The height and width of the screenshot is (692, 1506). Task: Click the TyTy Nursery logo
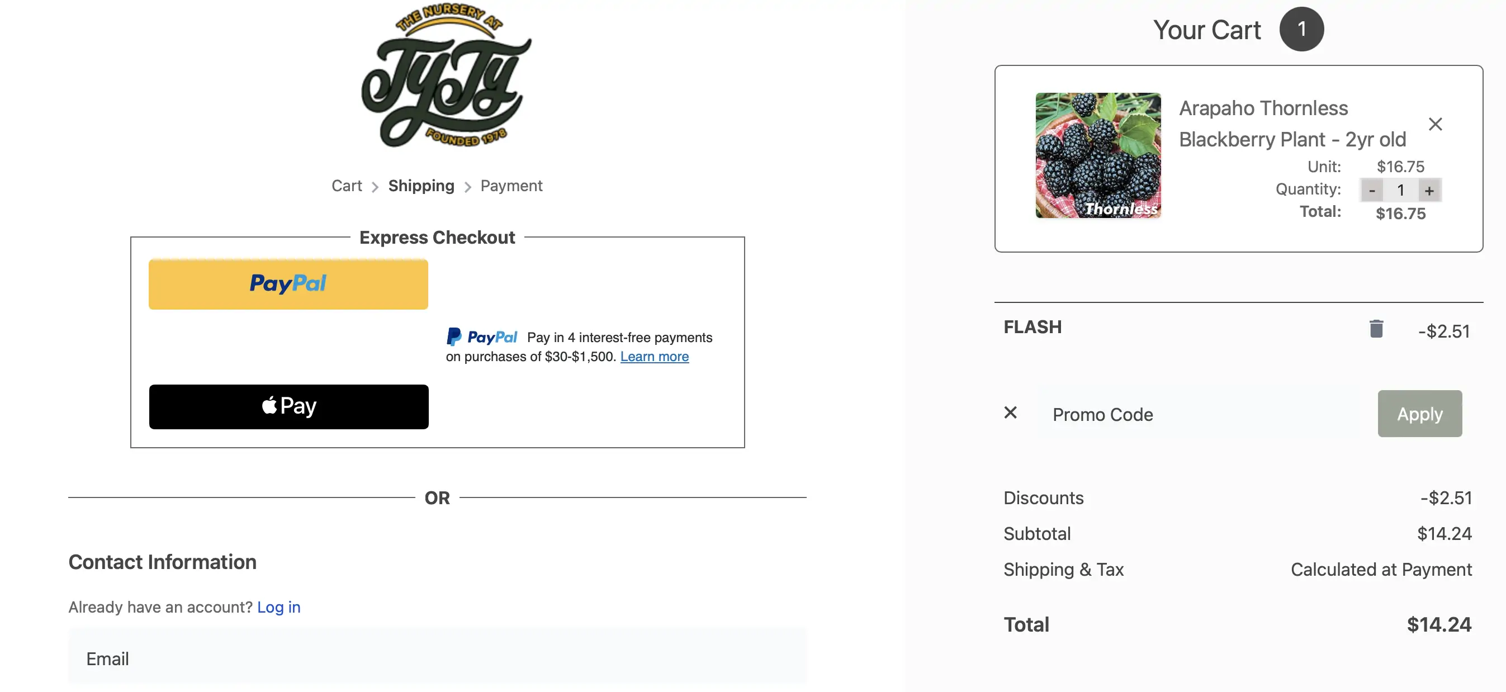click(x=446, y=76)
